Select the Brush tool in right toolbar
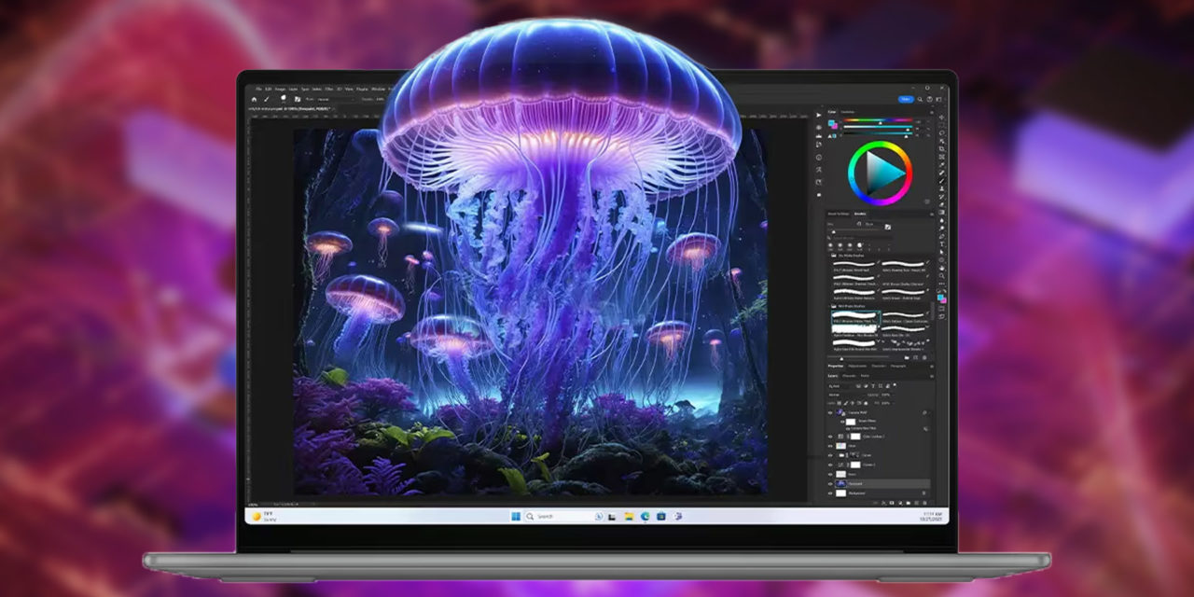This screenshot has height=597, width=1194. tap(941, 180)
